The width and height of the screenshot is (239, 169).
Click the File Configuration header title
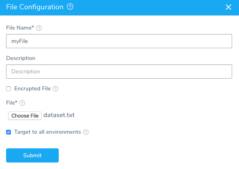(35, 7)
